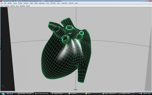The width and height of the screenshot is (152, 95).
Task: Click the Switch between windows quick launch icon
Action: coord(10,93)
